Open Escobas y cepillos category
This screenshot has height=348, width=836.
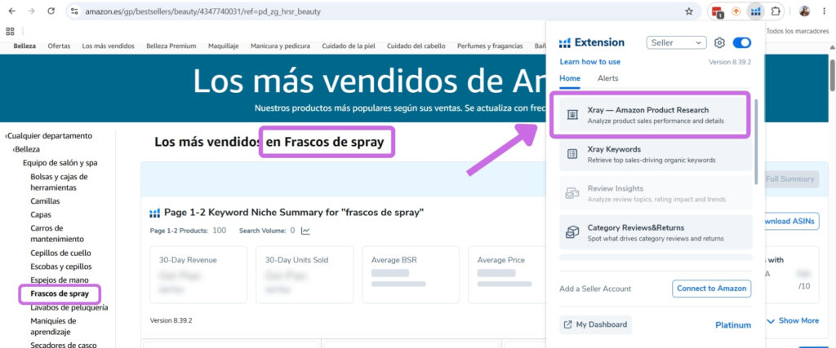pos(60,267)
